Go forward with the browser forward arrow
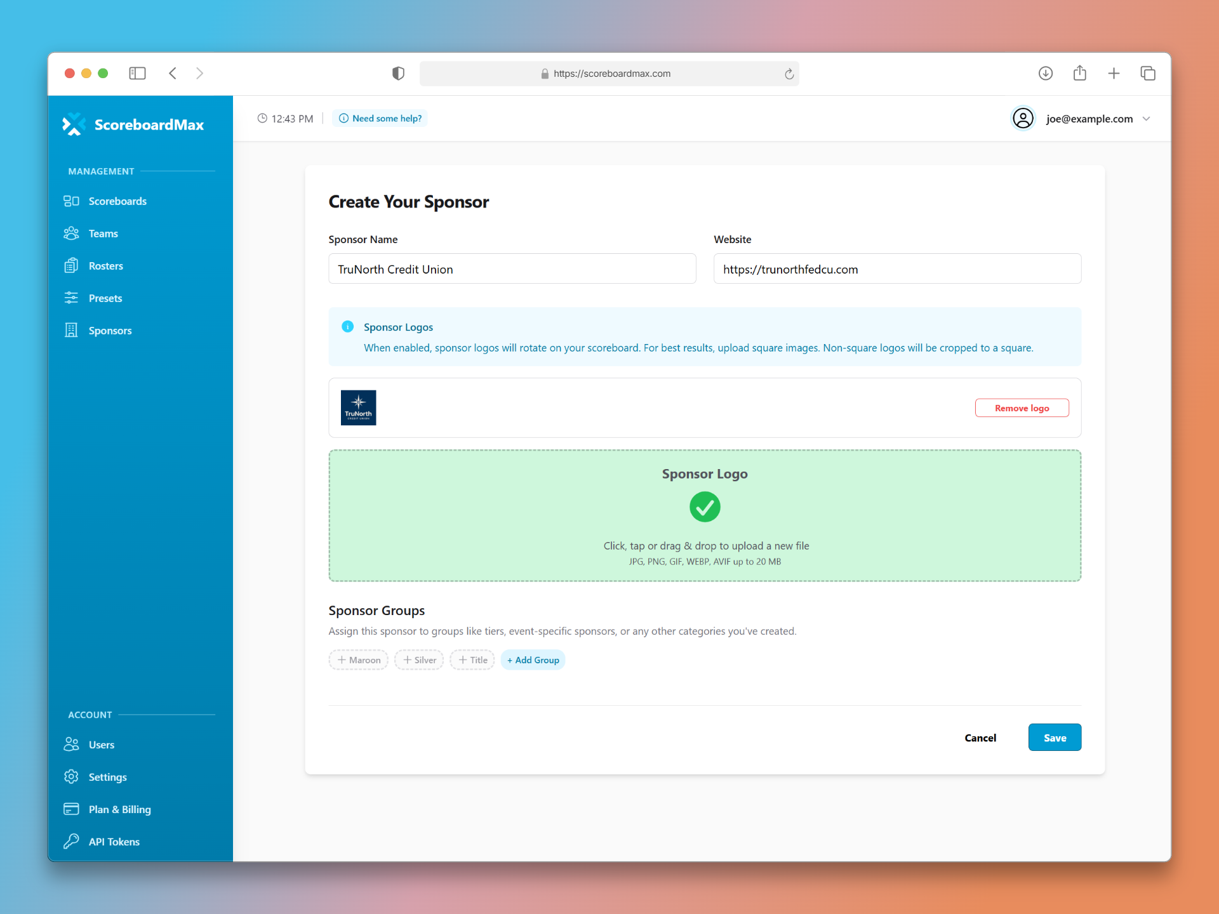The height and width of the screenshot is (914, 1219). click(x=199, y=74)
